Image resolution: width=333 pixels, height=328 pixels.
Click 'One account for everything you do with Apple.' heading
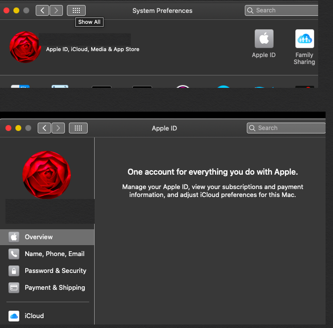213,172
